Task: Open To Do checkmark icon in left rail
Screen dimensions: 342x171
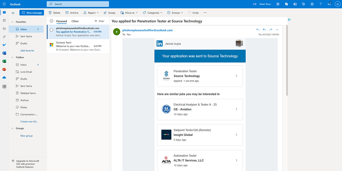Action: coord(4,45)
